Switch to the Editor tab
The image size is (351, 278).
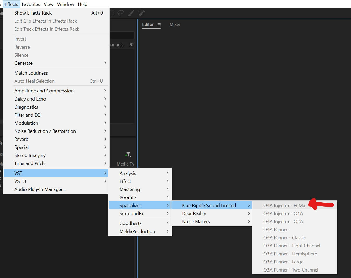coord(148,24)
